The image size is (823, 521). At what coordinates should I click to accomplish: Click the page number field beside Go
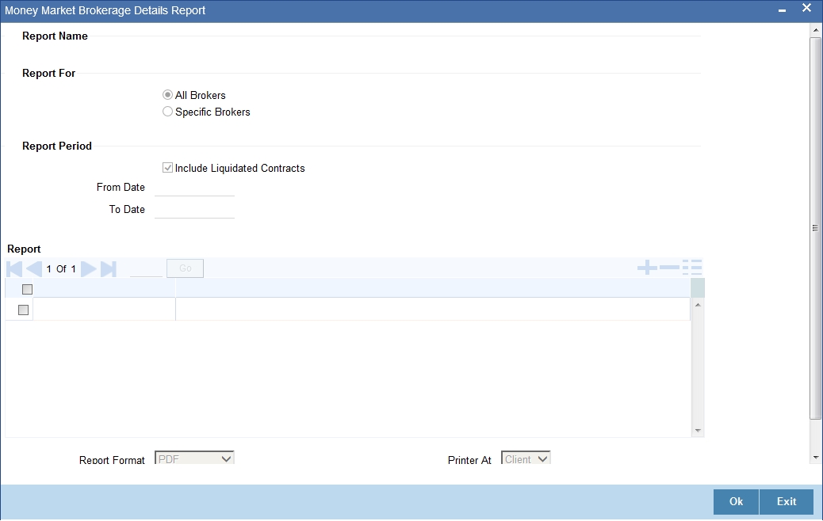tap(146, 268)
